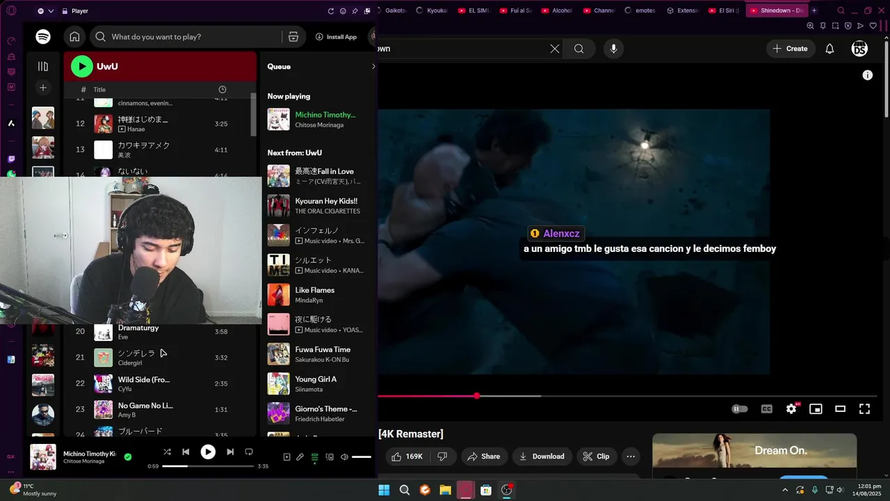The height and width of the screenshot is (501, 890).
Task: Click the YouTube Create button
Action: [x=791, y=49]
